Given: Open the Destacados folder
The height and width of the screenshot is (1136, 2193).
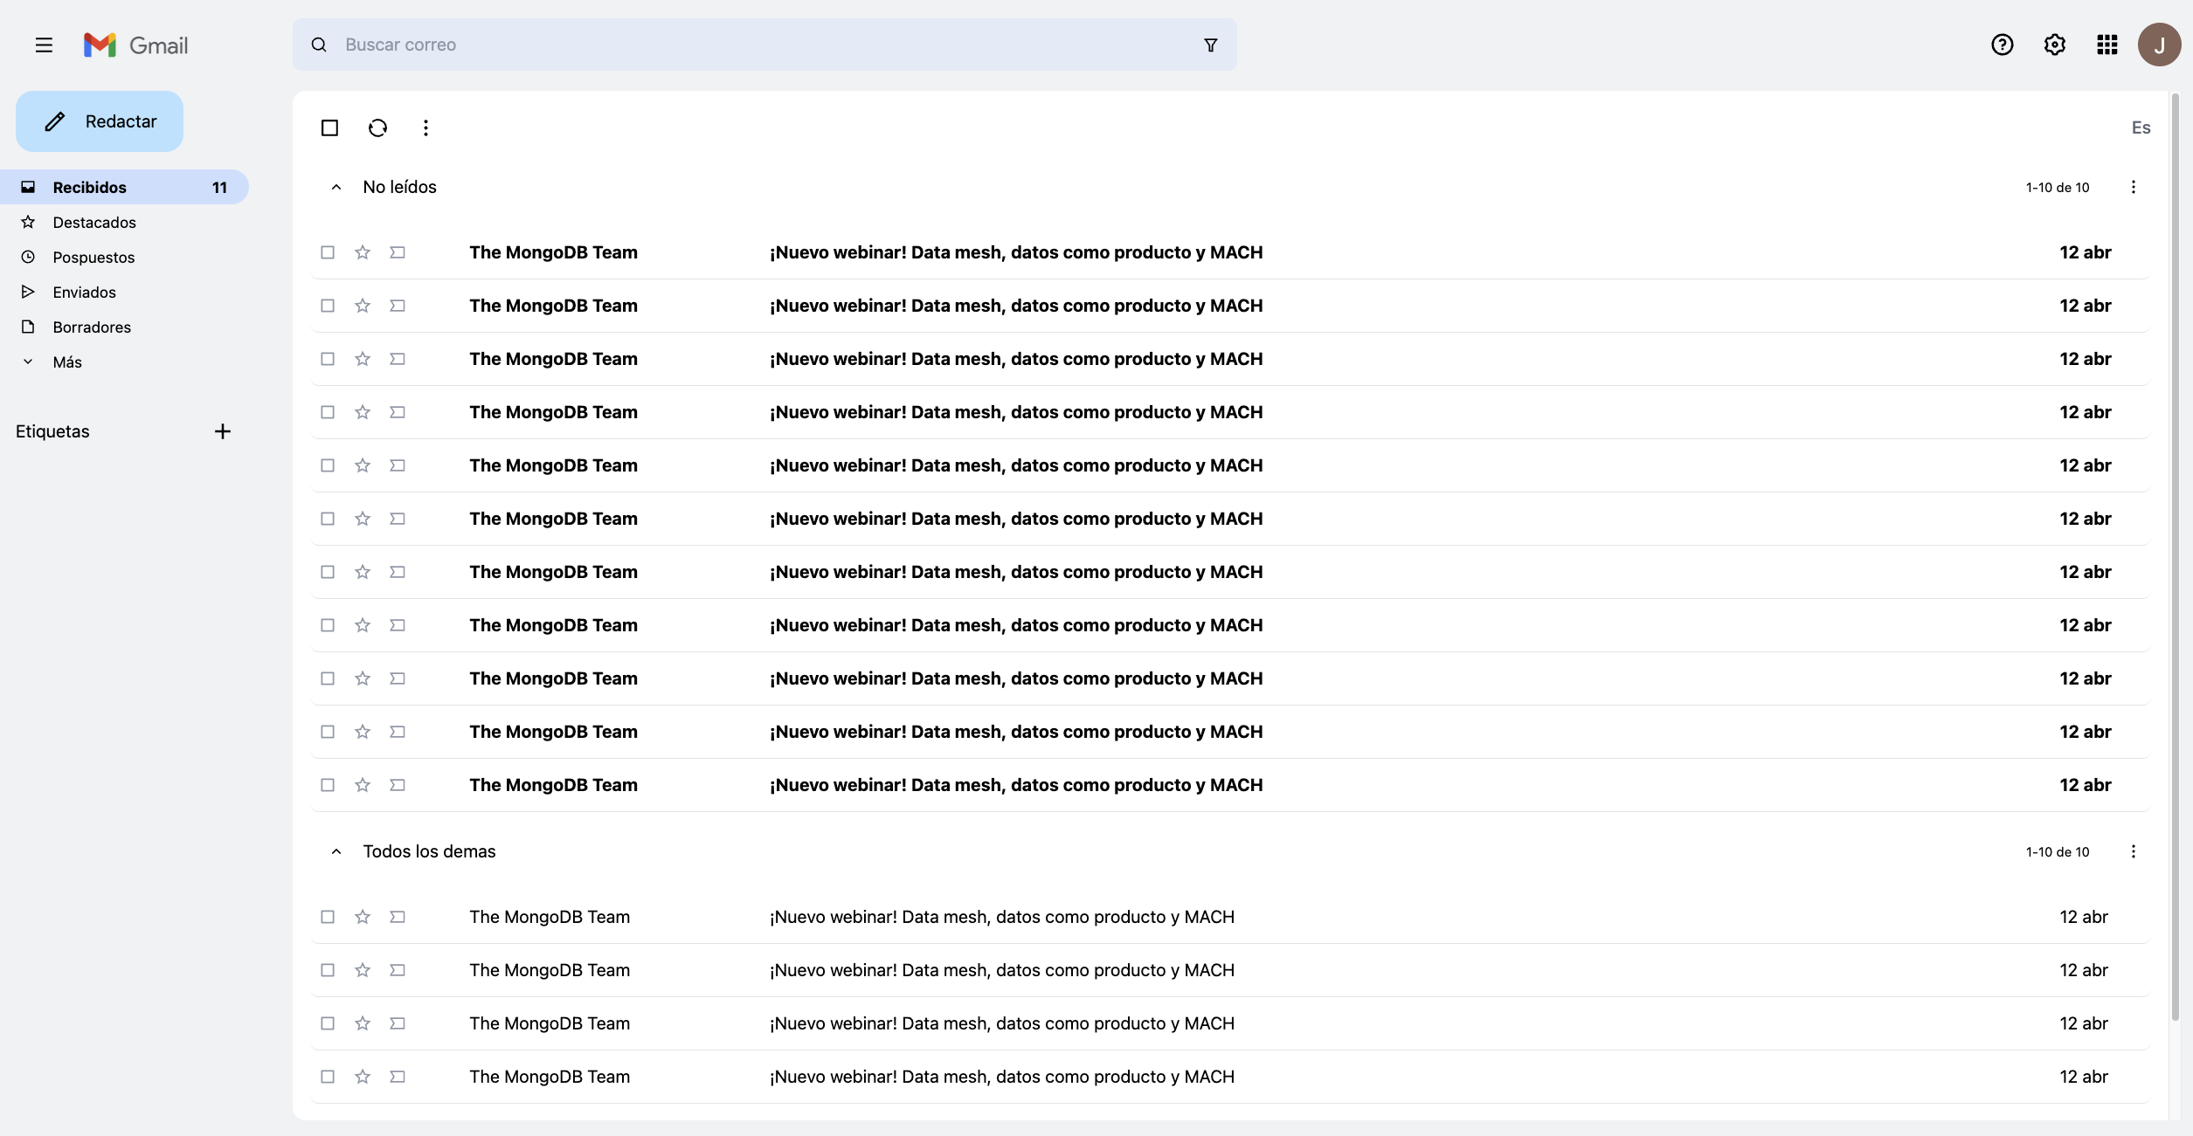Looking at the screenshot, I should click(x=94, y=223).
